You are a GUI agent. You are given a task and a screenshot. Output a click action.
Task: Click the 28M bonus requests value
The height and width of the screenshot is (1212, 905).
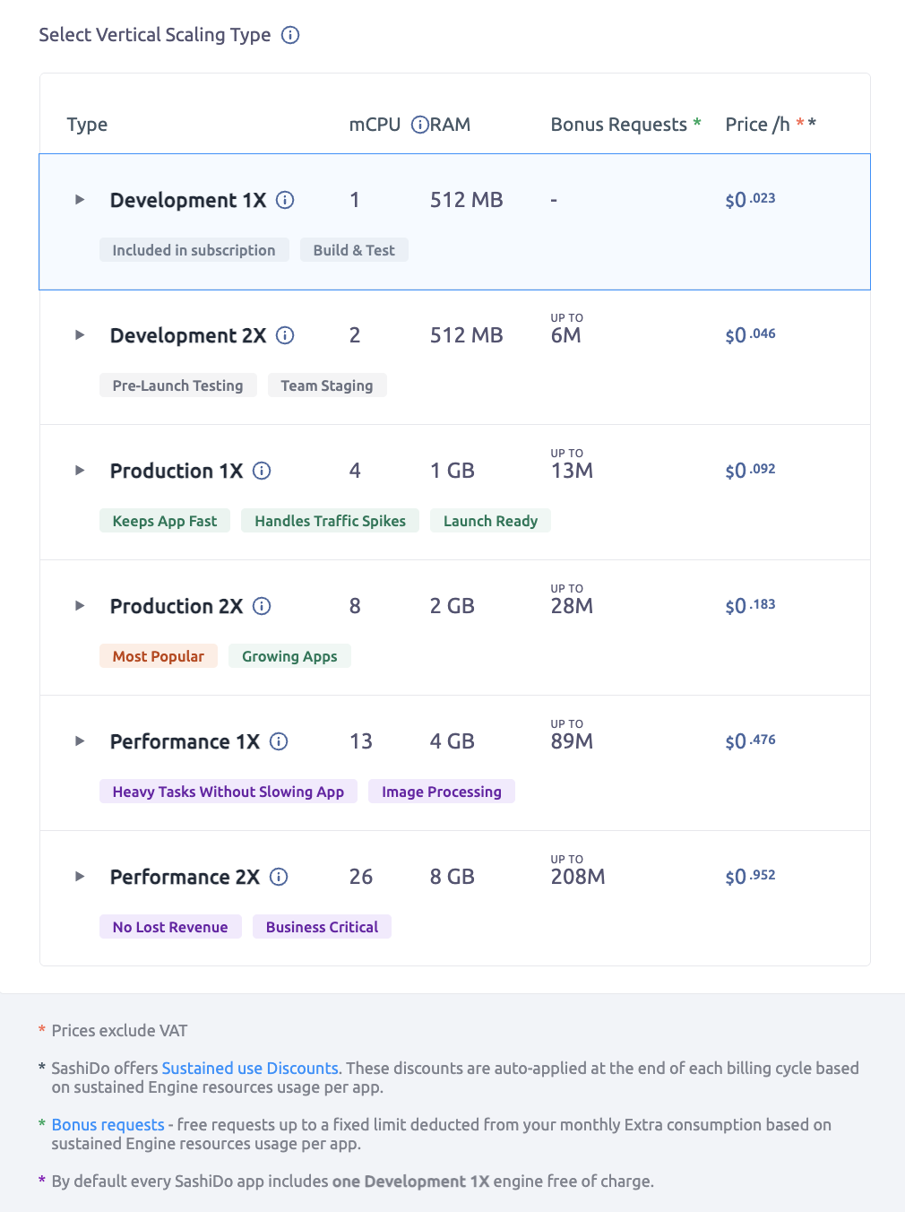[572, 606]
